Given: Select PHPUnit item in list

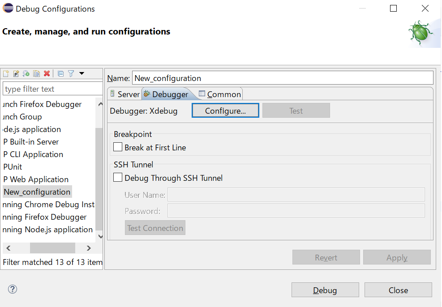Looking at the screenshot, I should point(13,167).
